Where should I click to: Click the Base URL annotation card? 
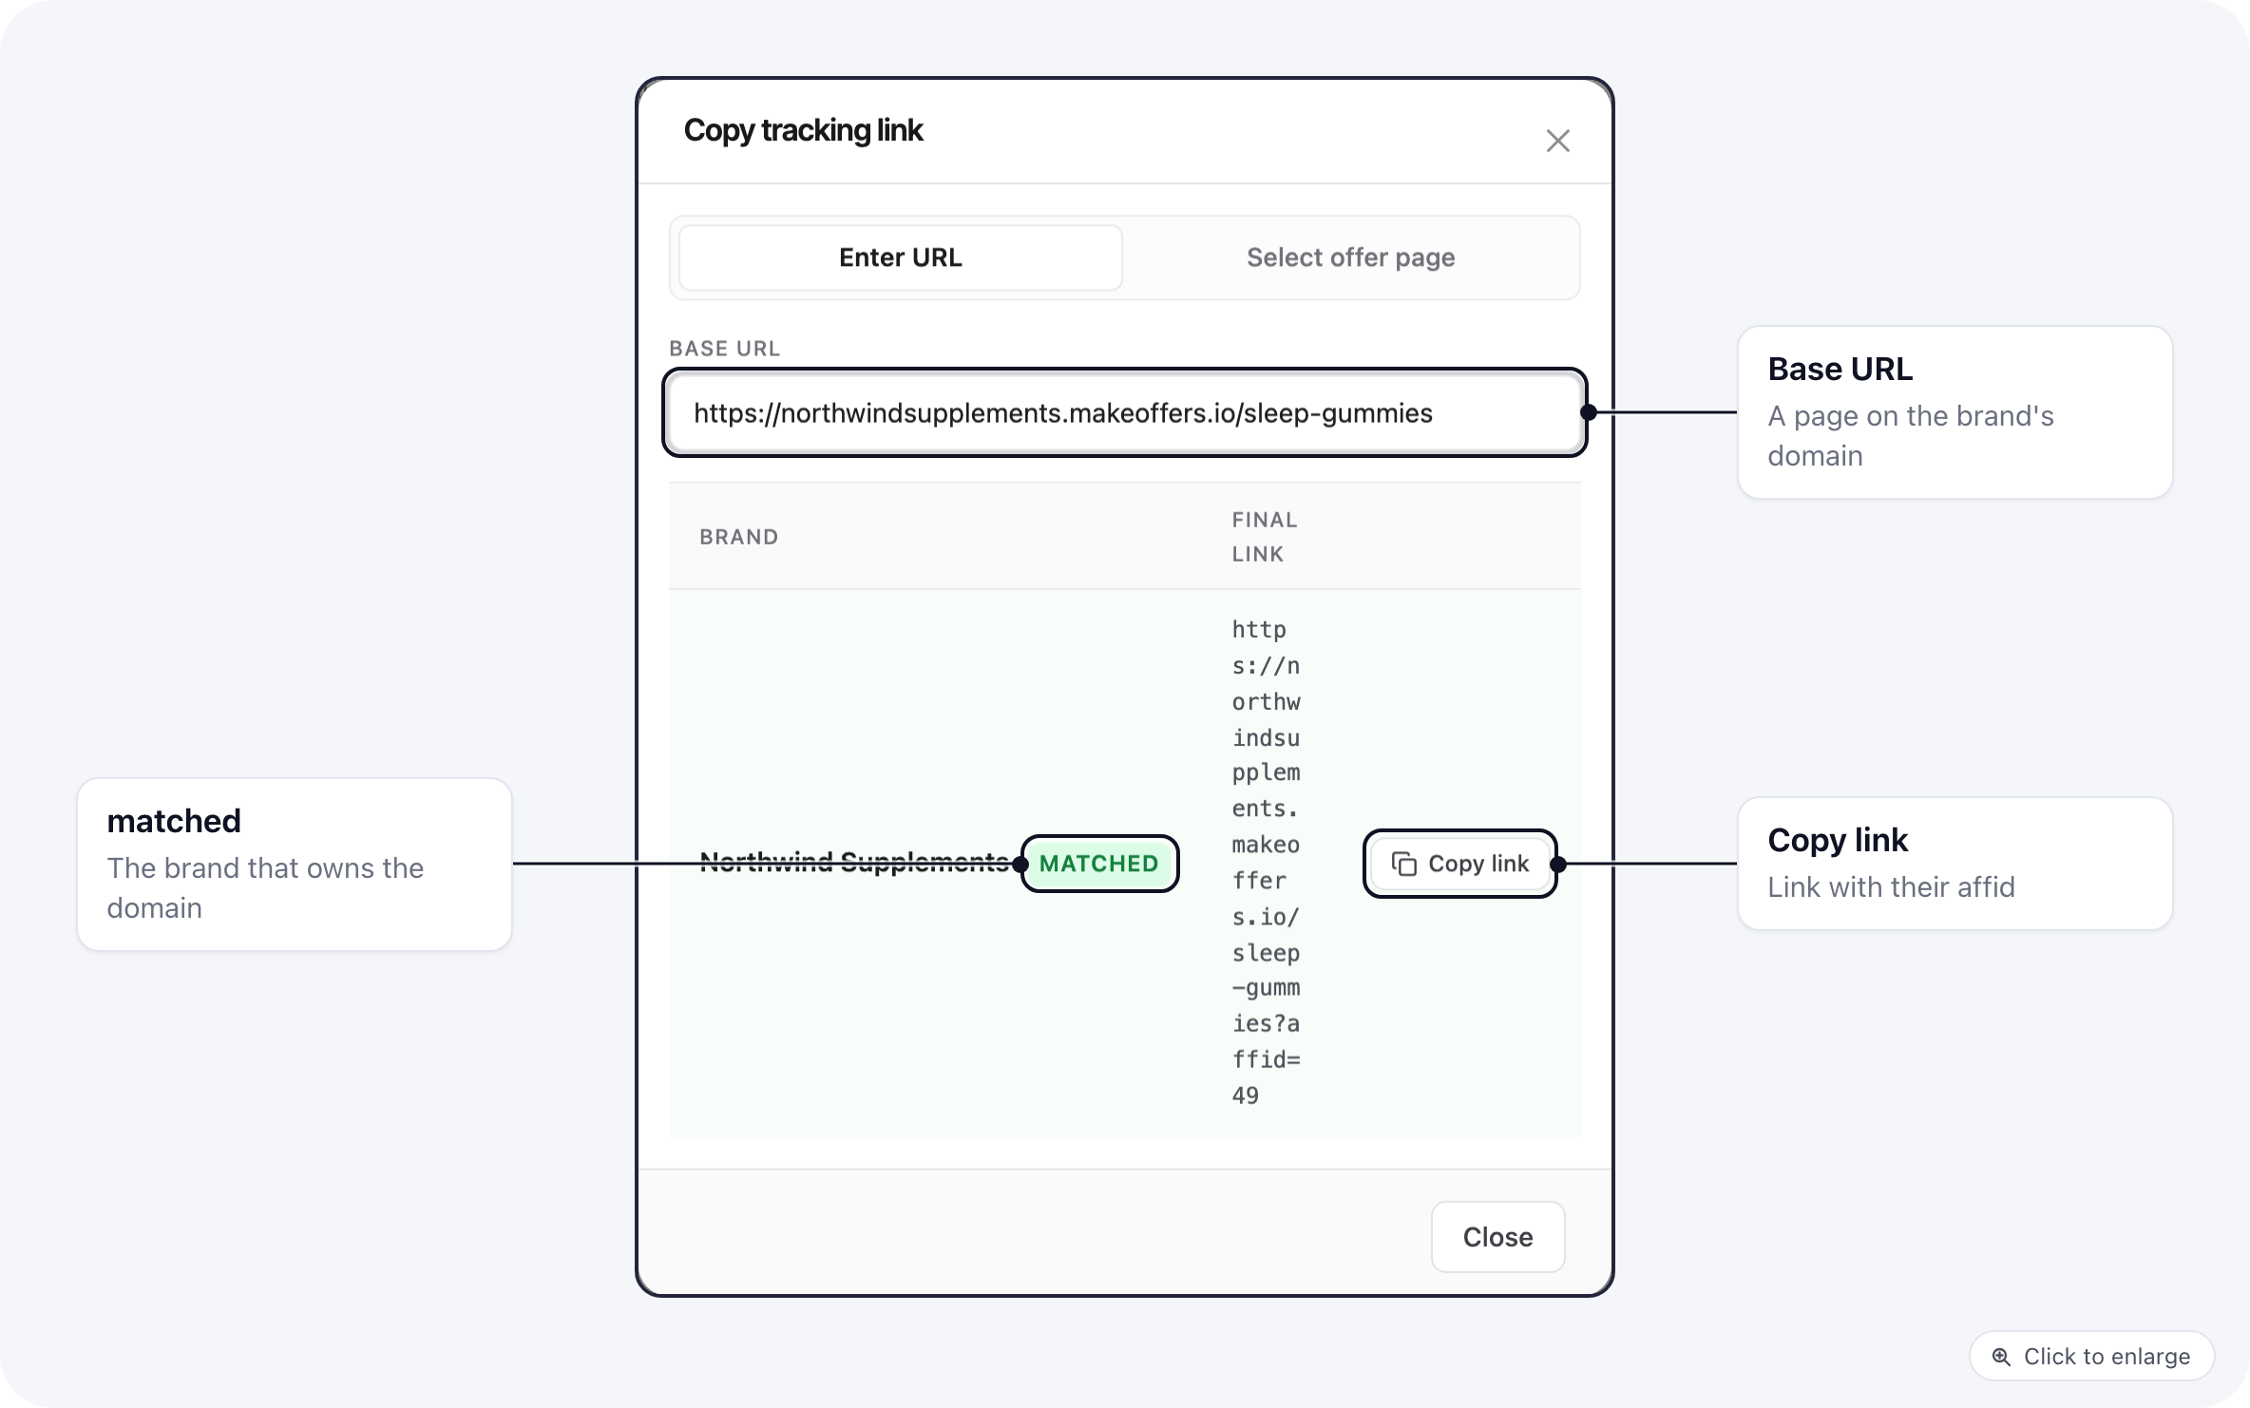[x=1954, y=412]
